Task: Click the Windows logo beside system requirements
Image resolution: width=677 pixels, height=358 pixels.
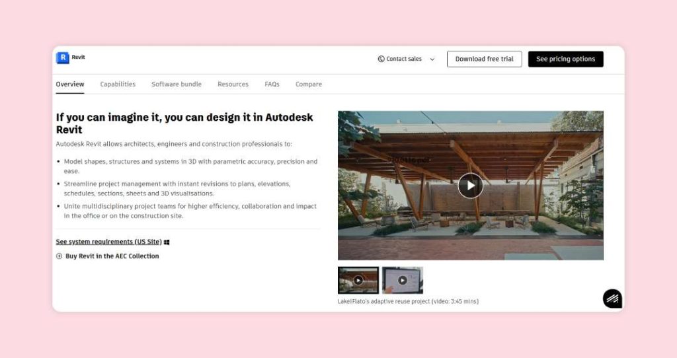Action: (167, 242)
